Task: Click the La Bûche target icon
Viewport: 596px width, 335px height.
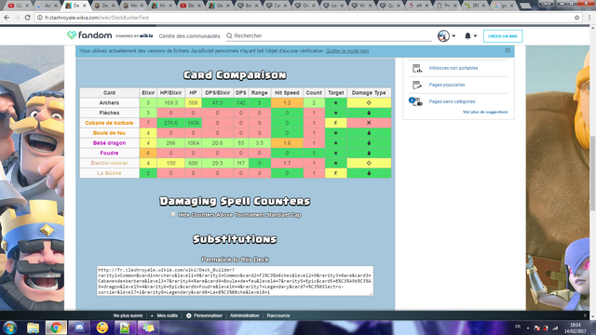Action: 335,173
